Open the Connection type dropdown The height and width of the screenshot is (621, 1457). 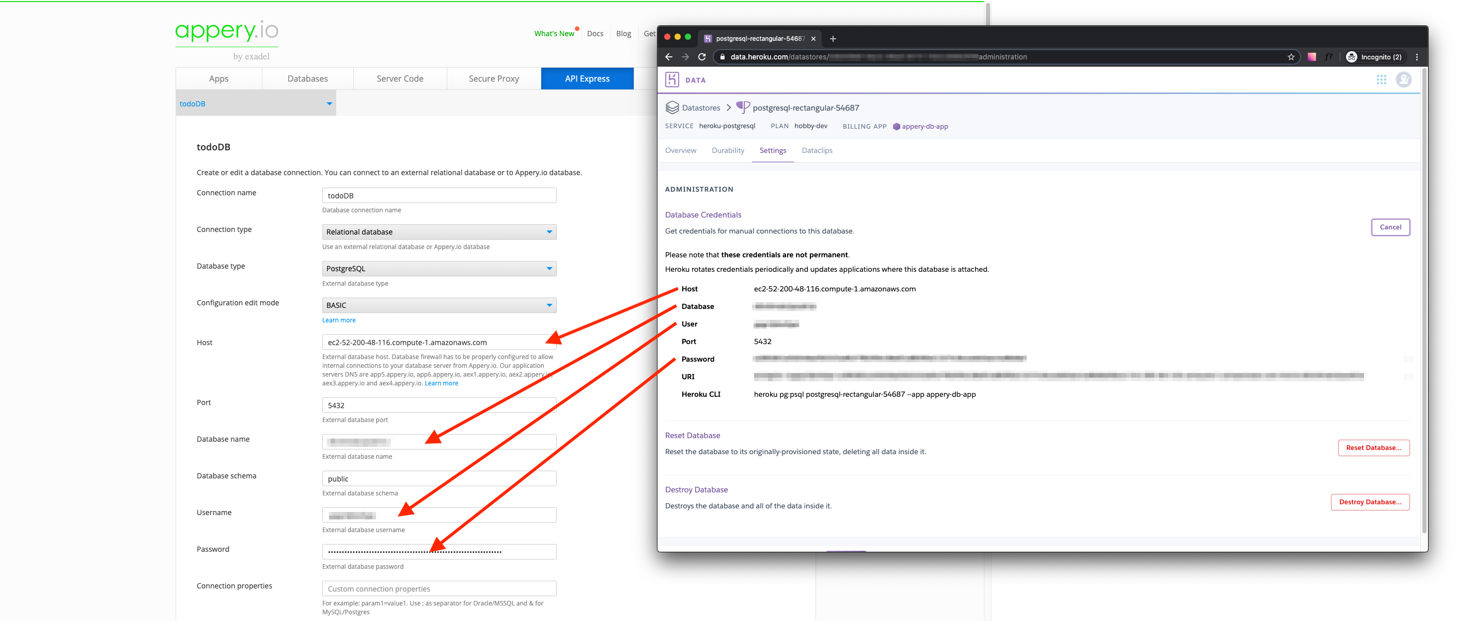438,232
